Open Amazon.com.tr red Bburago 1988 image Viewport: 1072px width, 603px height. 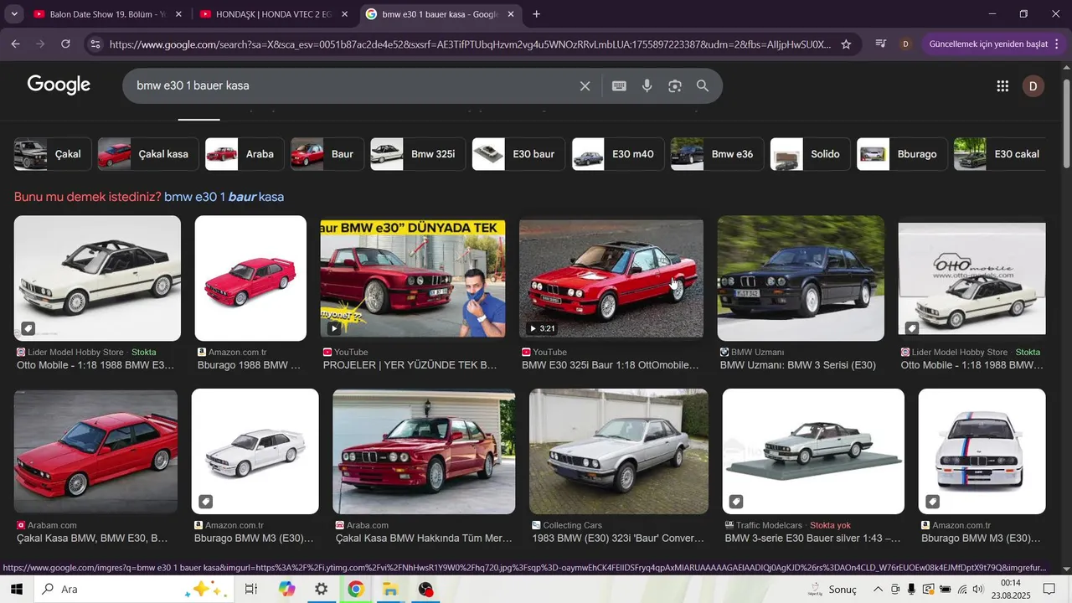pos(250,279)
